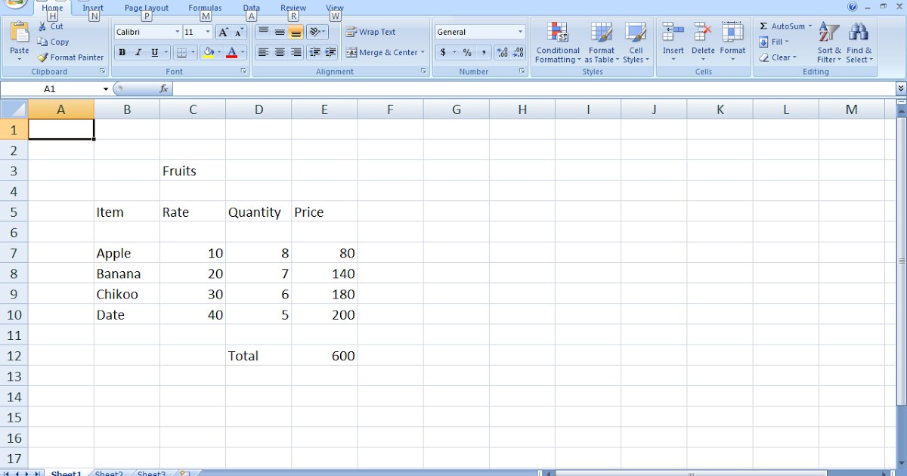The height and width of the screenshot is (476, 907).
Task: Increase font size with the large A icon
Action: click(223, 32)
